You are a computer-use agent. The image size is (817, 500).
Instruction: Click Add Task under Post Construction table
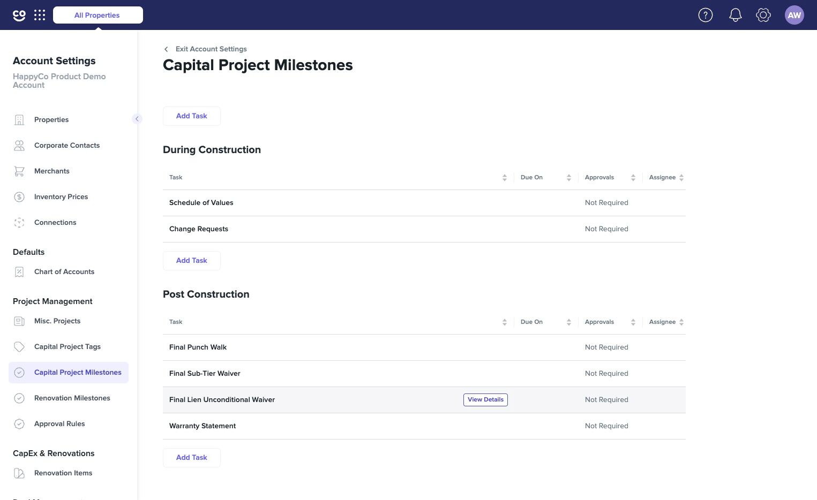coord(192,458)
